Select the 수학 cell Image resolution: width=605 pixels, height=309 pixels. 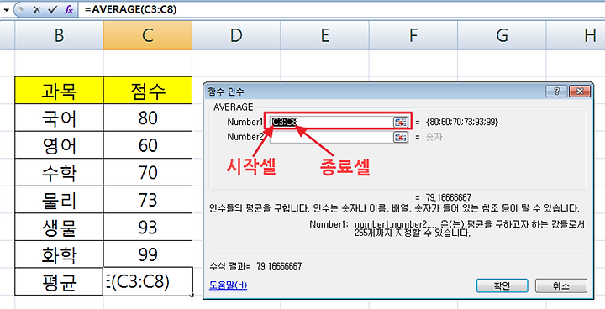point(59,172)
